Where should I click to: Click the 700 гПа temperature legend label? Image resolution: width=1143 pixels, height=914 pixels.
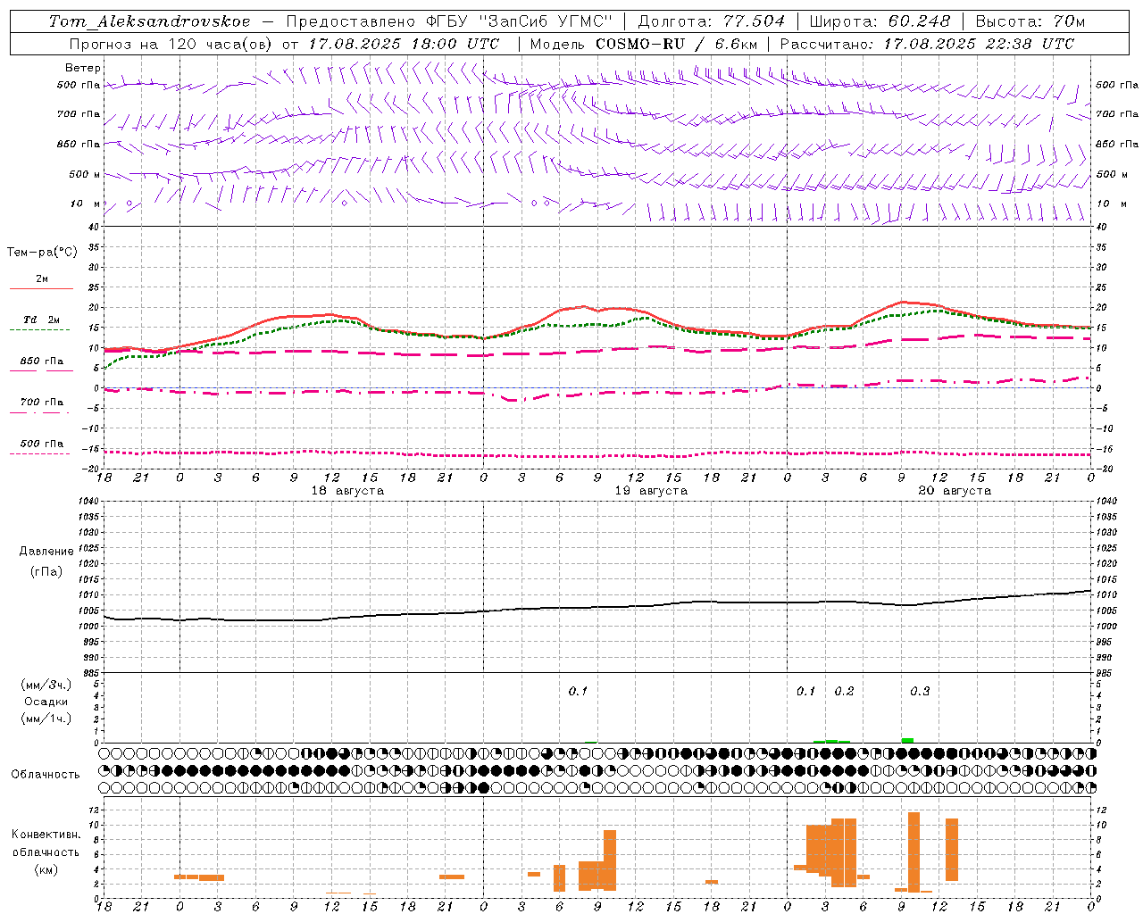[x=41, y=402]
